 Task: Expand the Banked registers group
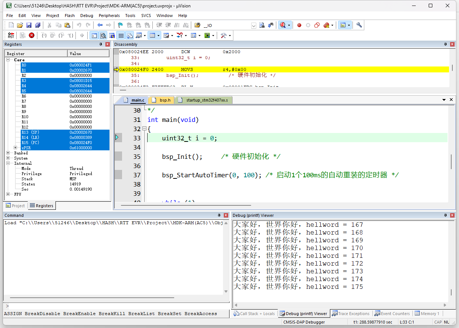(x=8, y=153)
